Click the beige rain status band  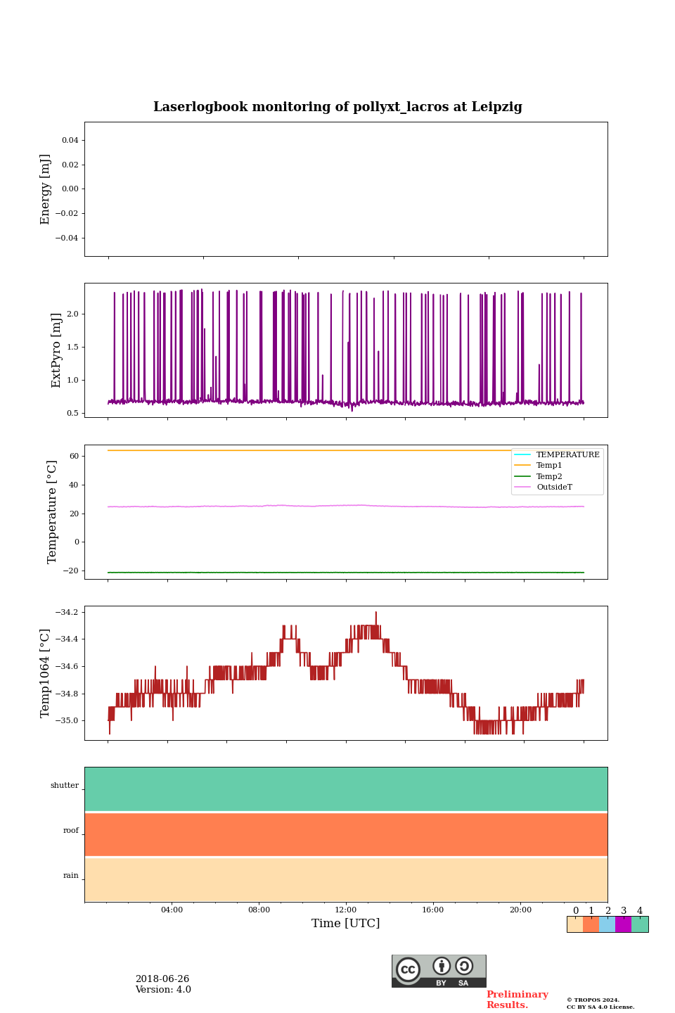(346, 879)
